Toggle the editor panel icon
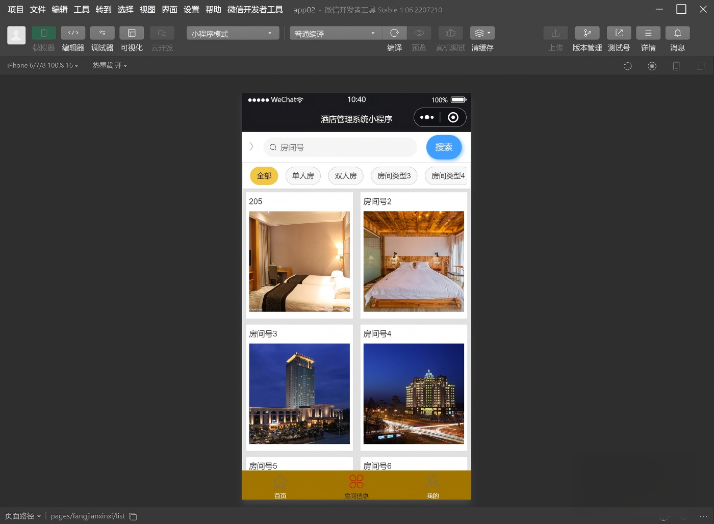Screen dimensions: 714x524 73,33
